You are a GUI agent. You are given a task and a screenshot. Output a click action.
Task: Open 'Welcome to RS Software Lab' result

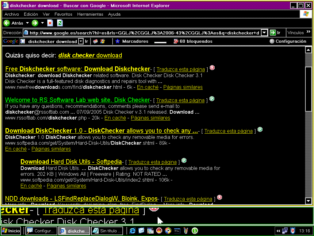[78, 100]
